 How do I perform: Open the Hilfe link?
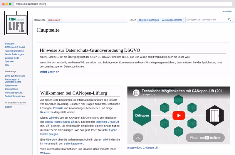(x=7, y=65)
